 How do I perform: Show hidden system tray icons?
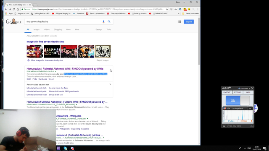(x=245, y=148)
